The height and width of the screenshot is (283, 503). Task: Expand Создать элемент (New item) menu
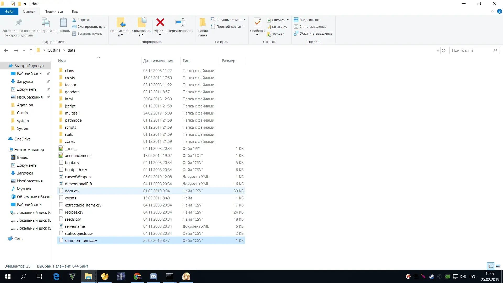[x=228, y=20]
